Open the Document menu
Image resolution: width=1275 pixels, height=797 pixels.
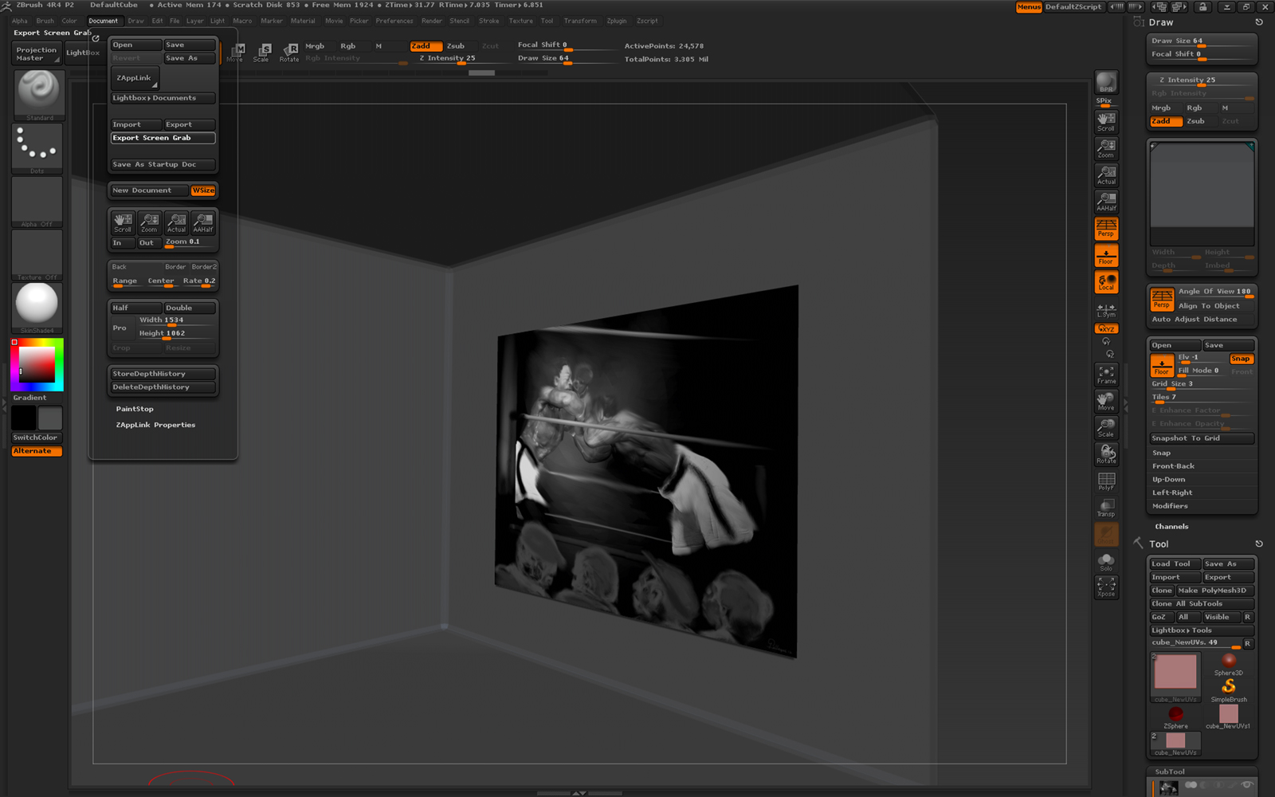tap(103, 22)
